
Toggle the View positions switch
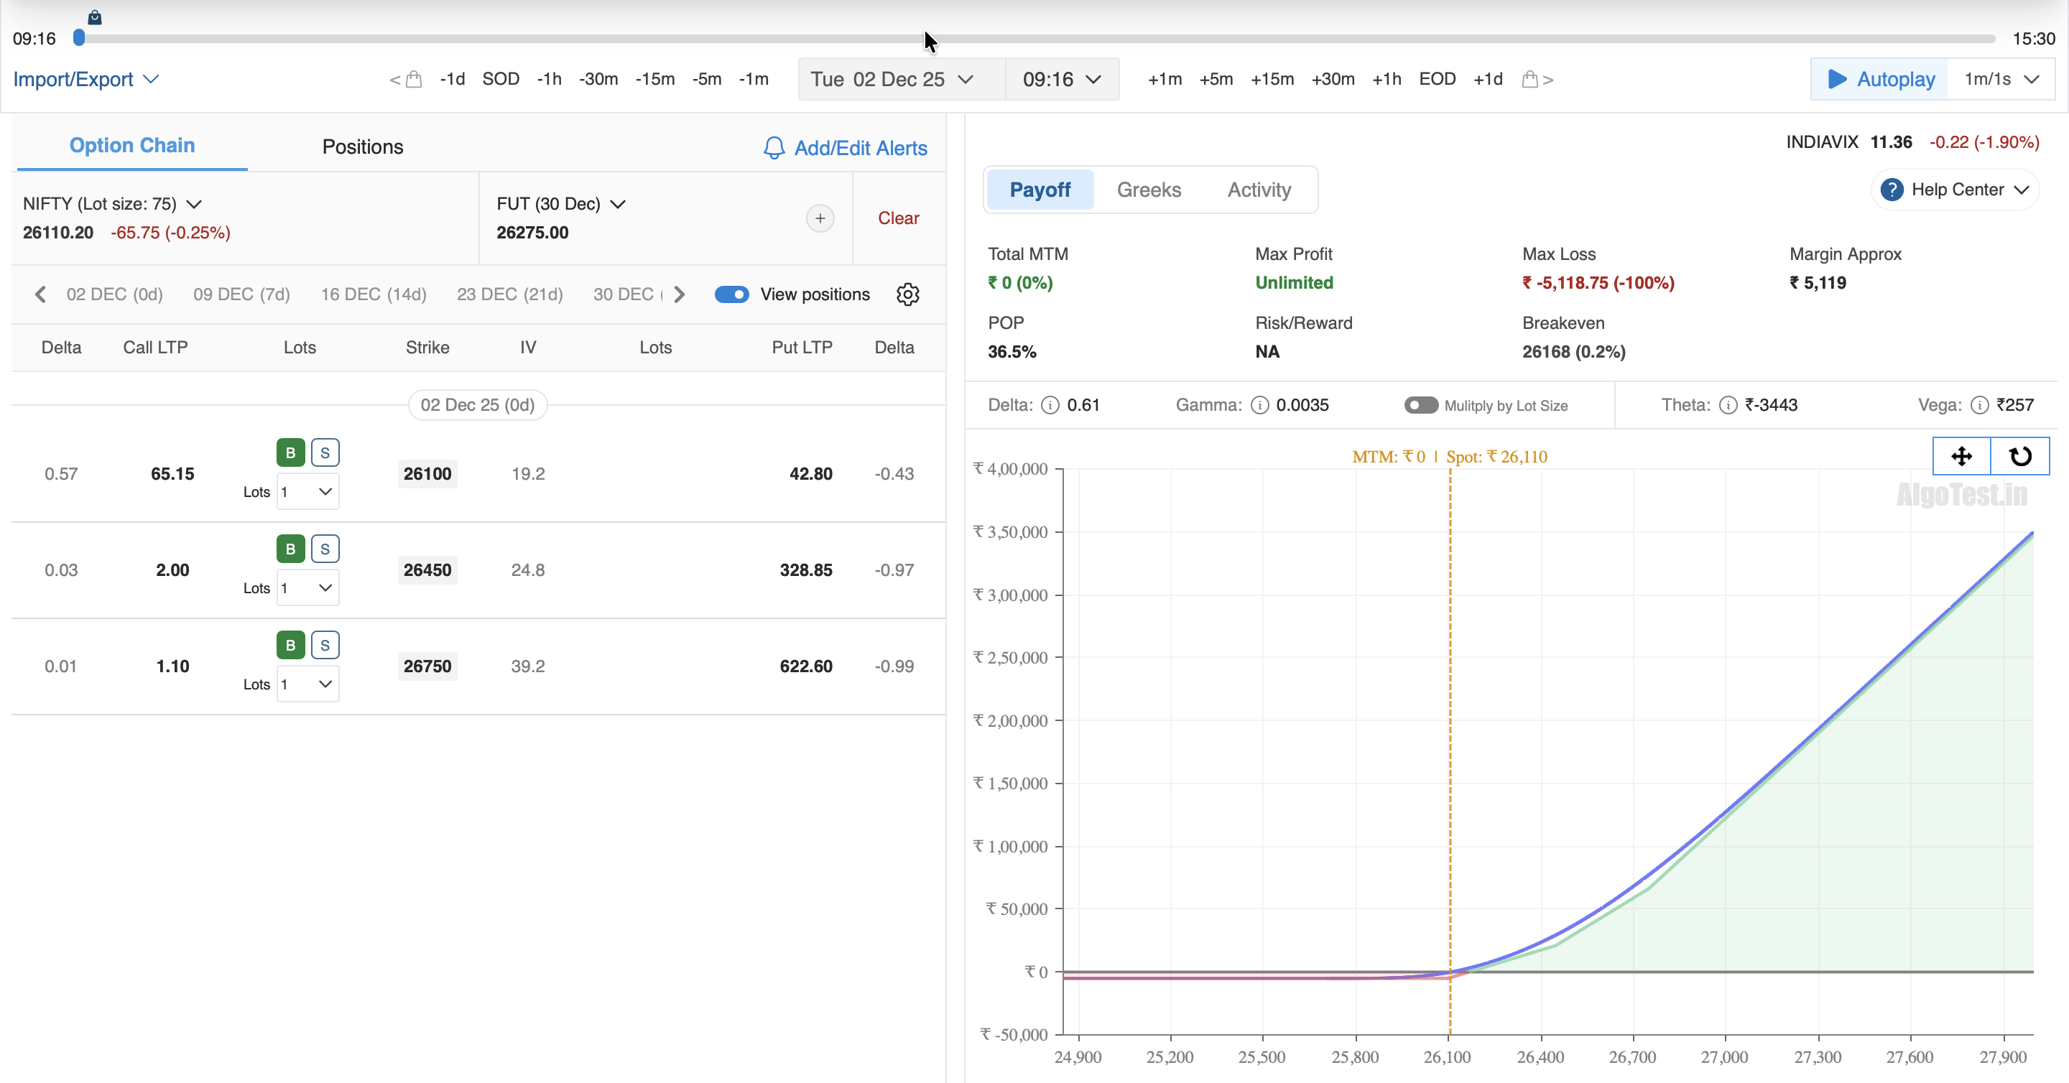tap(732, 294)
